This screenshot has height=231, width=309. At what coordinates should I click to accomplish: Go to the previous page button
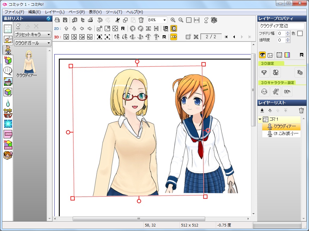[234, 37]
